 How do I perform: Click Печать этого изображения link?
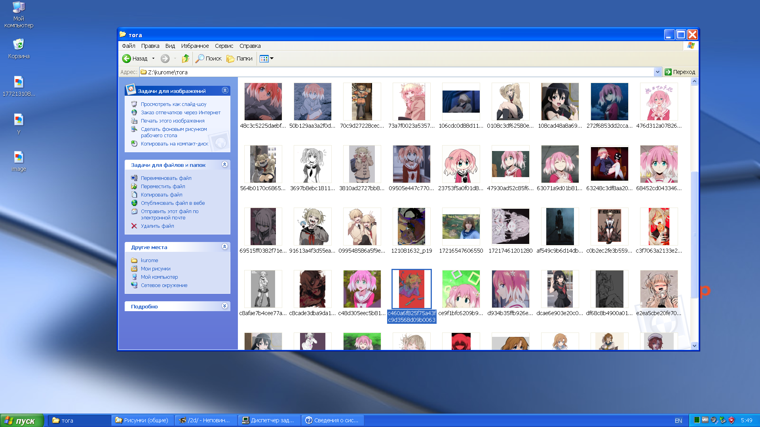point(173,121)
